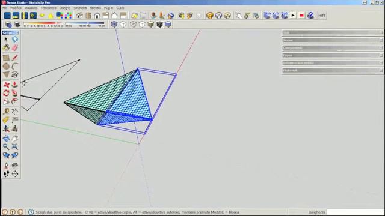Open the Telecamera menu

48,8
